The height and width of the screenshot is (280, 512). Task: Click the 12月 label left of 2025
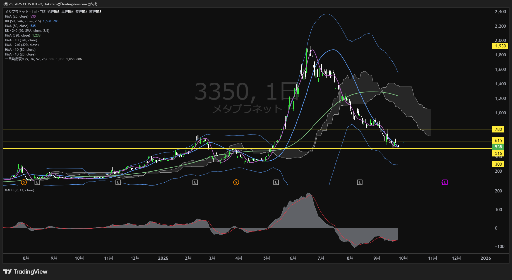pos(135,258)
